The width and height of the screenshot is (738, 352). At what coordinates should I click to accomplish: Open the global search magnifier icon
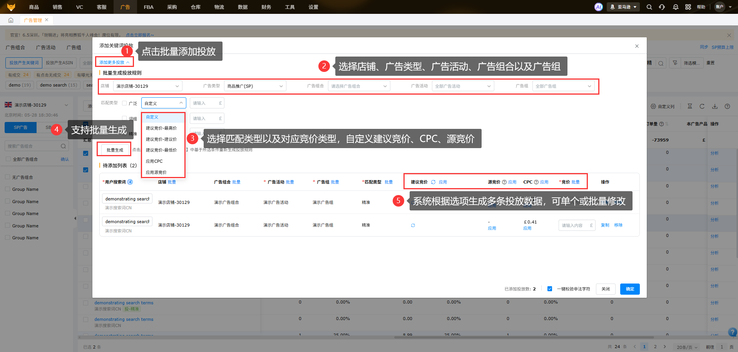649,7
